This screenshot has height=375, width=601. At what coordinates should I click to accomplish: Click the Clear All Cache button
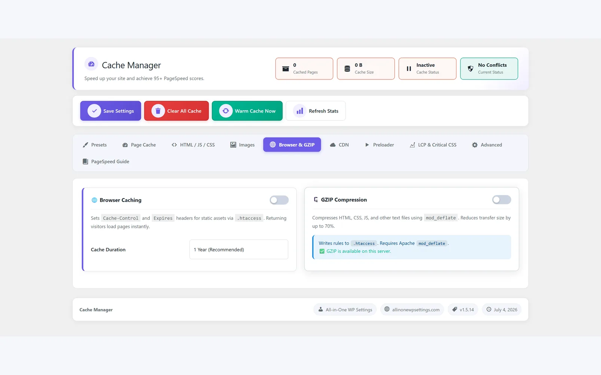177,111
